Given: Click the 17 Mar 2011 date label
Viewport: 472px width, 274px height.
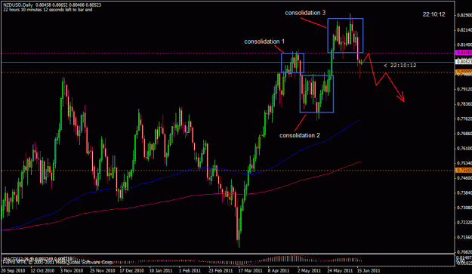Looking at the screenshot, I should coord(251,270).
